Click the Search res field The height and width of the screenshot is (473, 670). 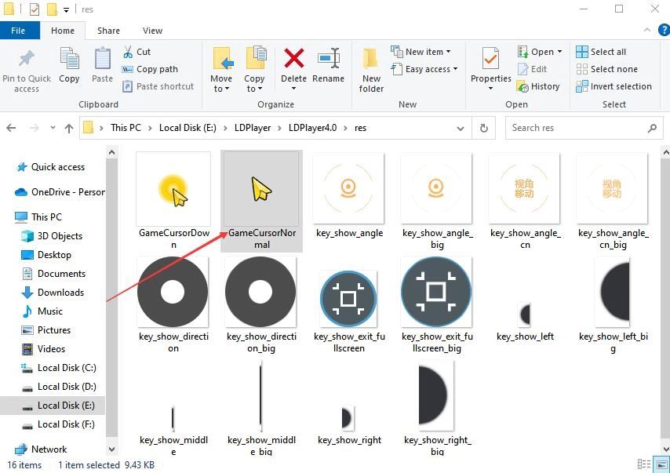tap(584, 128)
